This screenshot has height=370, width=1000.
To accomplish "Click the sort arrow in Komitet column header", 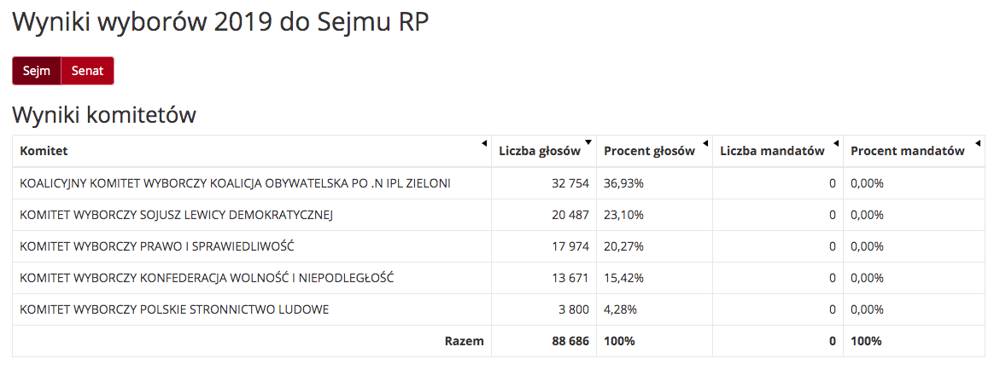I will point(483,142).
